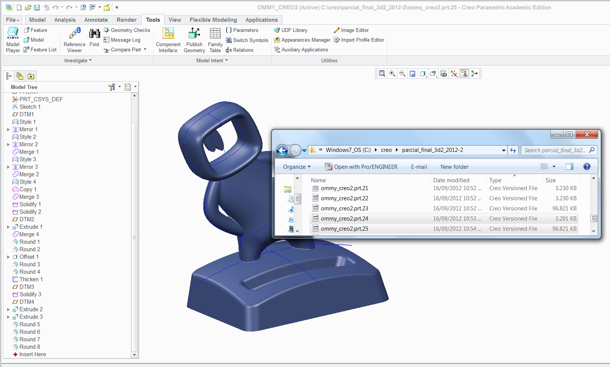Open Appearances Manager
This screenshot has height=367, width=610.
[302, 40]
